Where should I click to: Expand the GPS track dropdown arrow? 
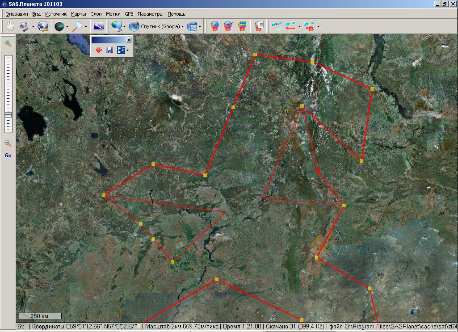(x=299, y=27)
